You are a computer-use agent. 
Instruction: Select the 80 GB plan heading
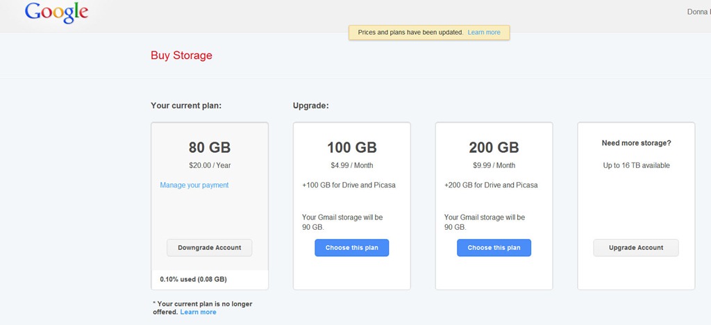click(x=210, y=148)
